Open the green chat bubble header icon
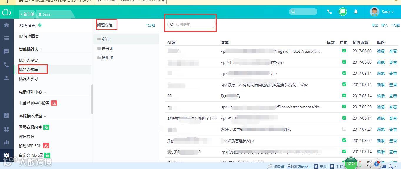Image resolution: width=401 pixels, height=169 pixels. click(x=342, y=12)
